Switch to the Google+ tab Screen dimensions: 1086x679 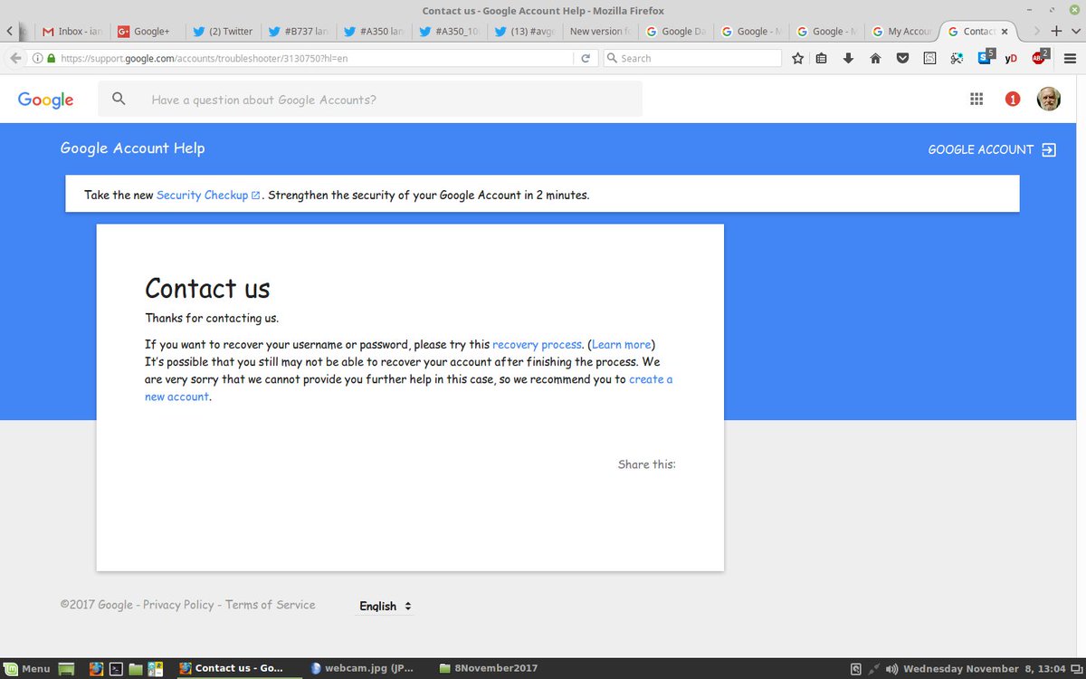click(x=148, y=31)
